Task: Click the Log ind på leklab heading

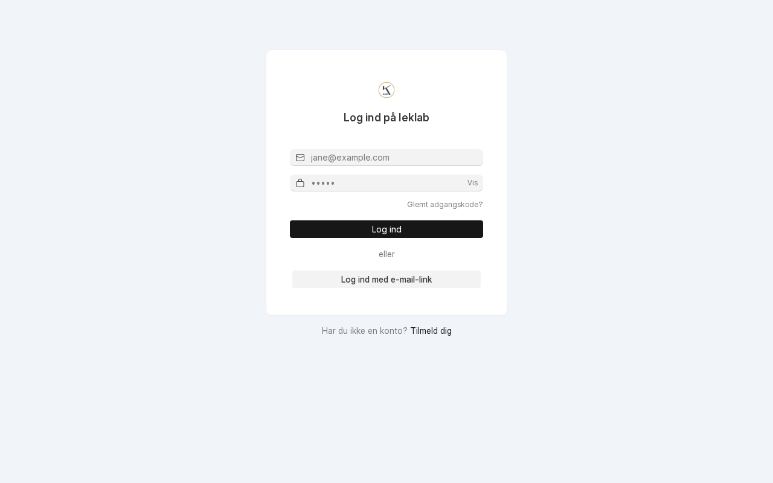Action: 386,118
